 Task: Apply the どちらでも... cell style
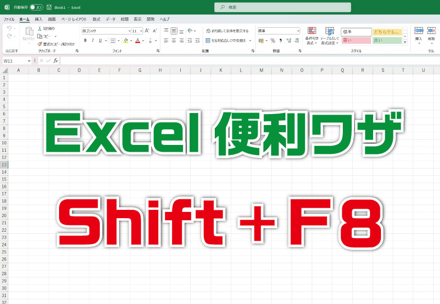point(387,32)
